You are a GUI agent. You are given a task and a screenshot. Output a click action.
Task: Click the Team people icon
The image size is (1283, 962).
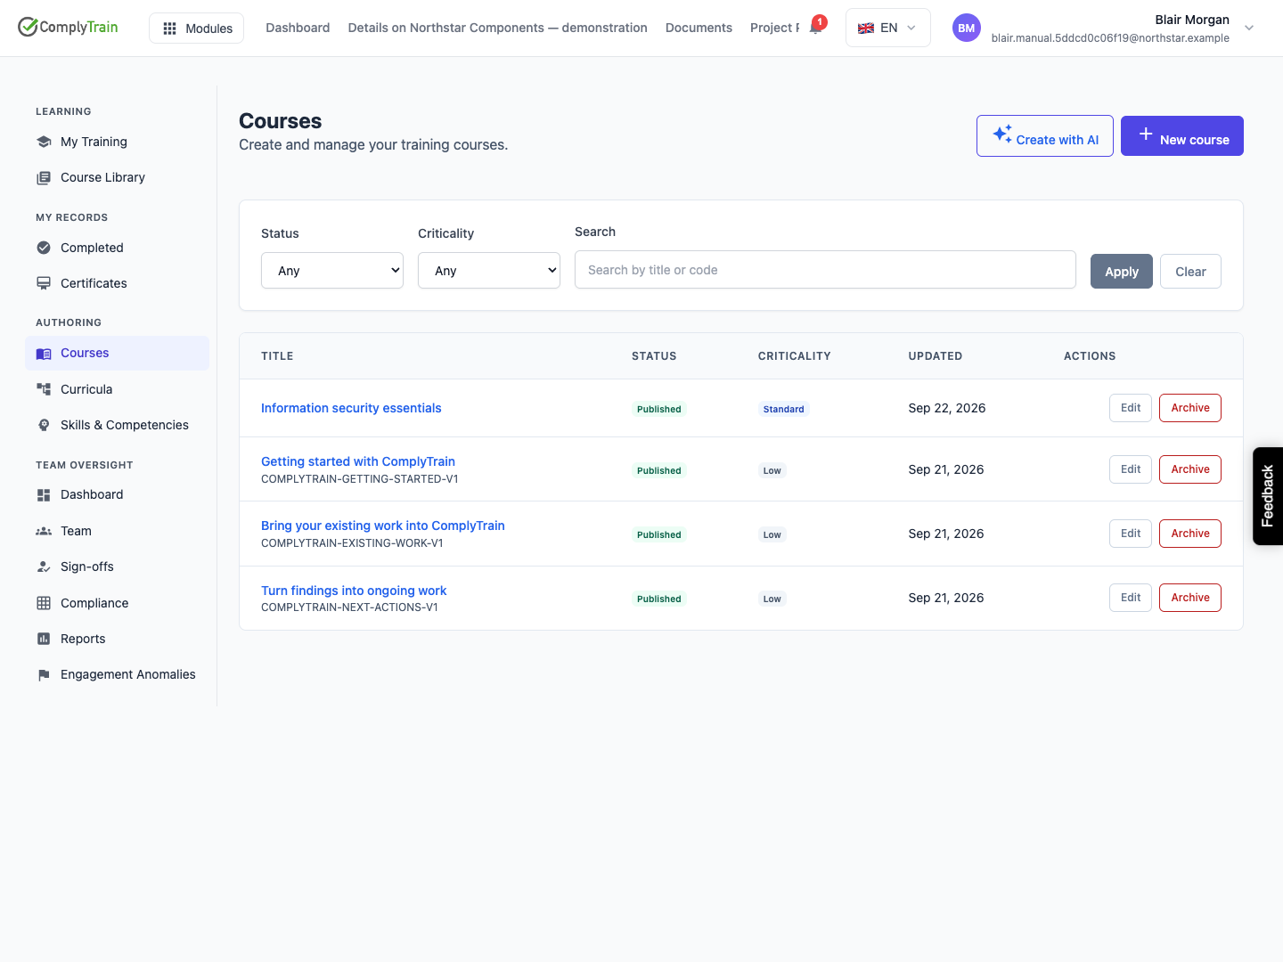[44, 531]
